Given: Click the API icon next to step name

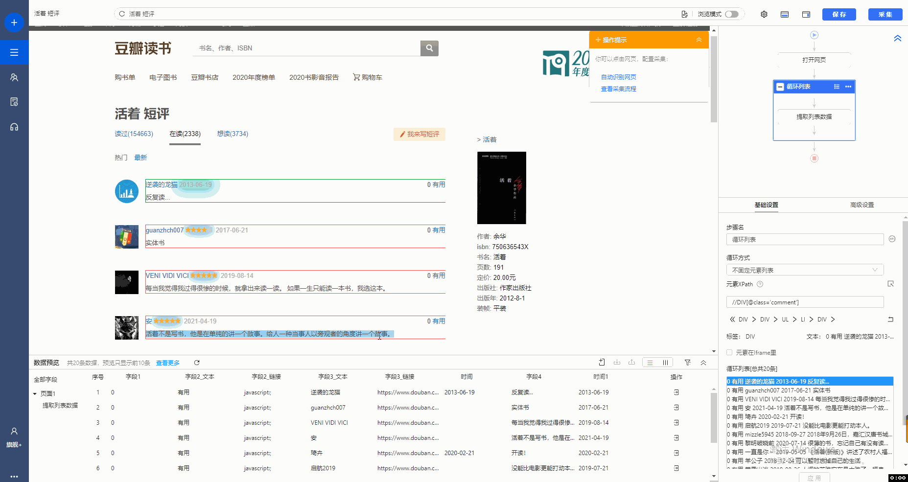Looking at the screenshot, I should [x=892, y=239].
